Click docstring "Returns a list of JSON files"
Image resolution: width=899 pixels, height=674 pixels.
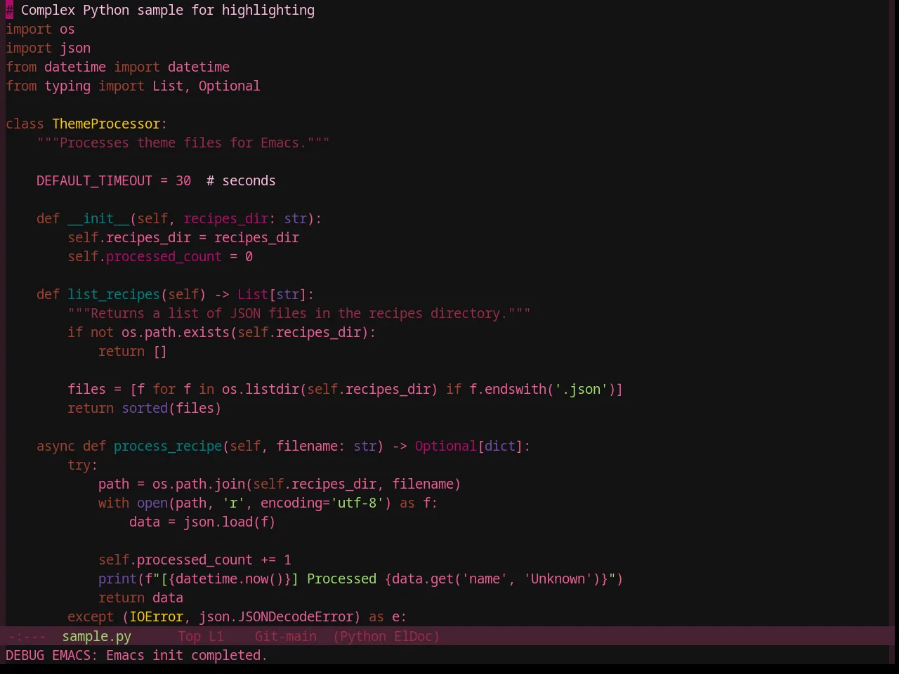click(x=199, y=313)
